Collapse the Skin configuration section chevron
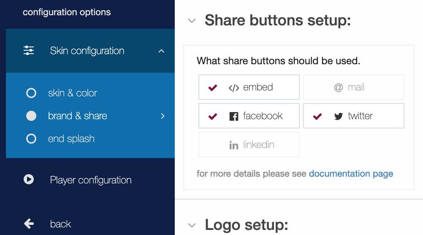423x235 pixels. click(x=161, y=51)
